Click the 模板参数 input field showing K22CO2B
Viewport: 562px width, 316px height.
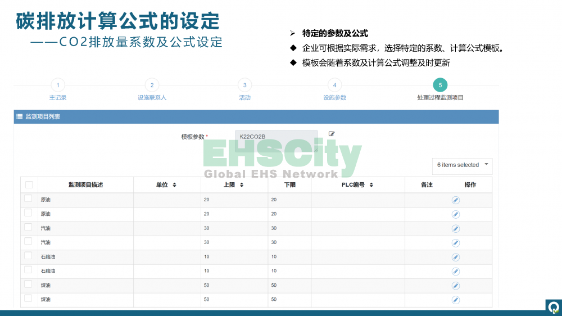[x=275, y=137]
